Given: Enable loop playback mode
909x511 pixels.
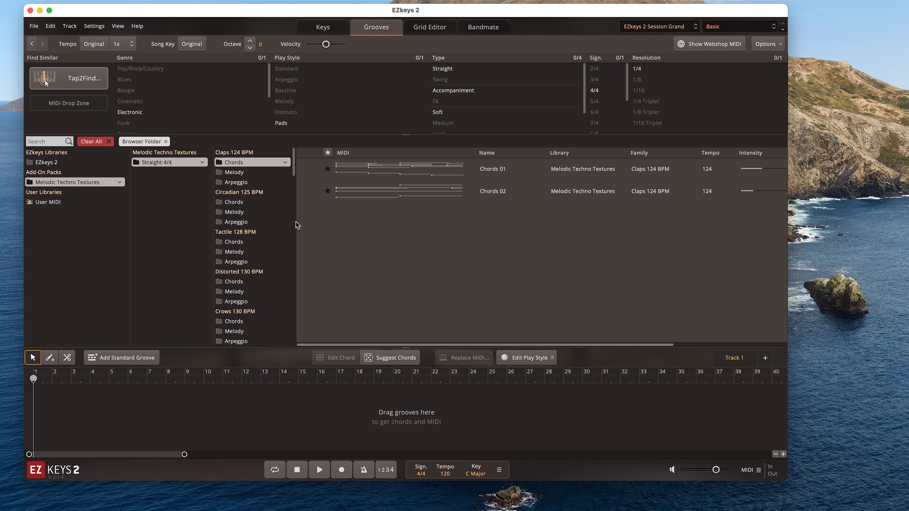Looking at the screenshot, I should pos(275,469).
